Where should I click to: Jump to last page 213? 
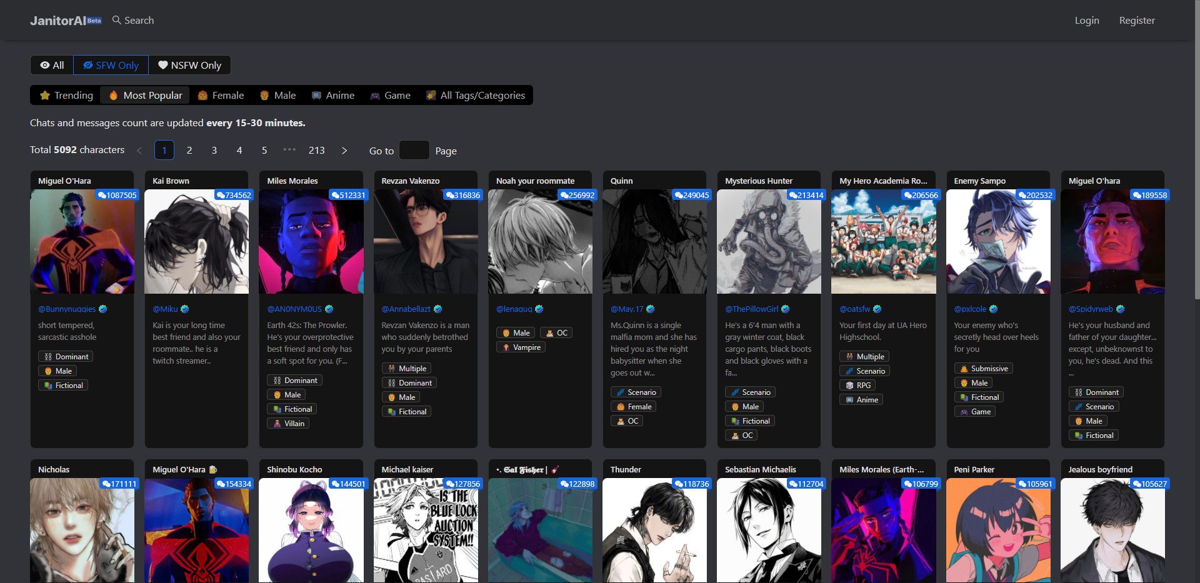pos(316,151)
